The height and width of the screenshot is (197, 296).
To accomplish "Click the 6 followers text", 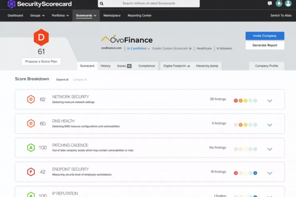I will click(x=224, y=49).
